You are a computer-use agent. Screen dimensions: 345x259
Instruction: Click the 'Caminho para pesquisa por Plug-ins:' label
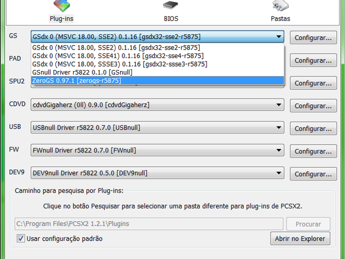click(x=69, y=191)
